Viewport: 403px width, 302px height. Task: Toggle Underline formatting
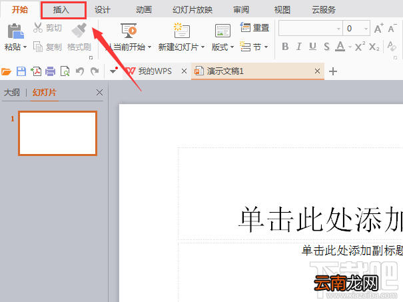[x=312, y=47]
